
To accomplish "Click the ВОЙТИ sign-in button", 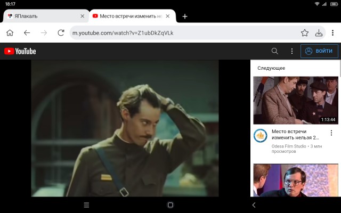I will (x=319, y=51).
